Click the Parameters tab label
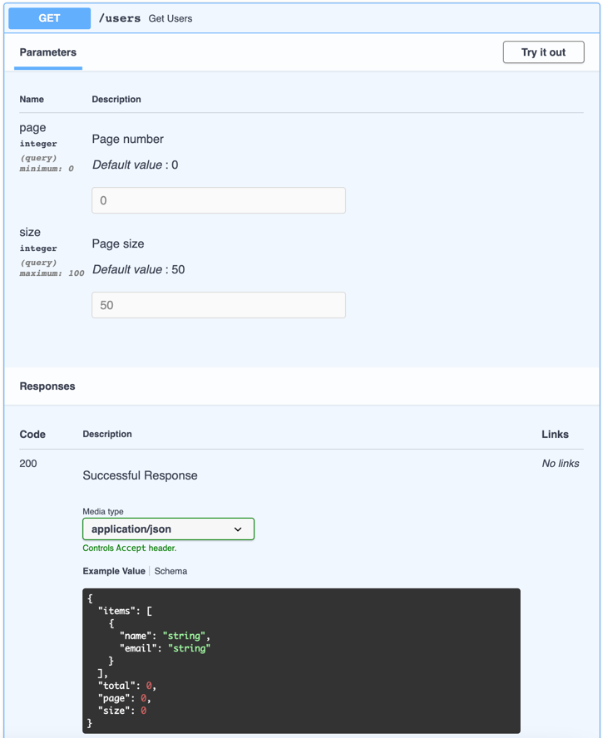The width and height of the screenshot is (603, 738). (47, 52)
